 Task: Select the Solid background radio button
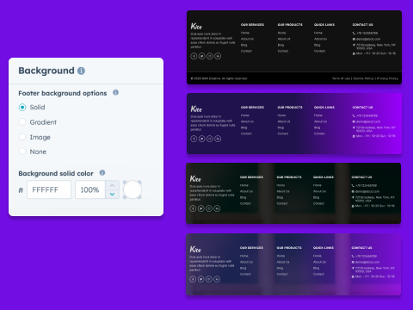click(22, 108)
